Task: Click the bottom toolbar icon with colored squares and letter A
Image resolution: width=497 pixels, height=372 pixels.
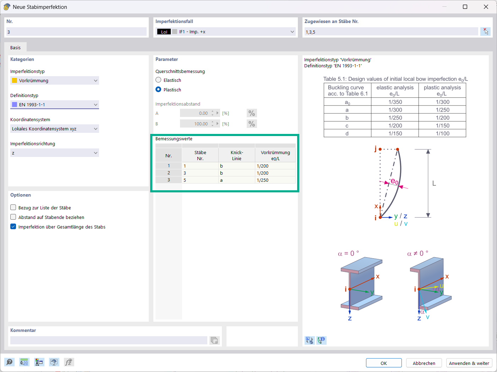Action: click(39, 362)
